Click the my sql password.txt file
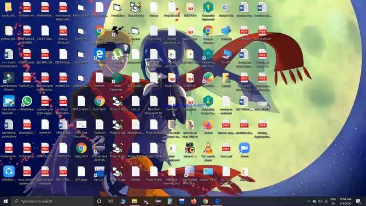 point(172,34)
